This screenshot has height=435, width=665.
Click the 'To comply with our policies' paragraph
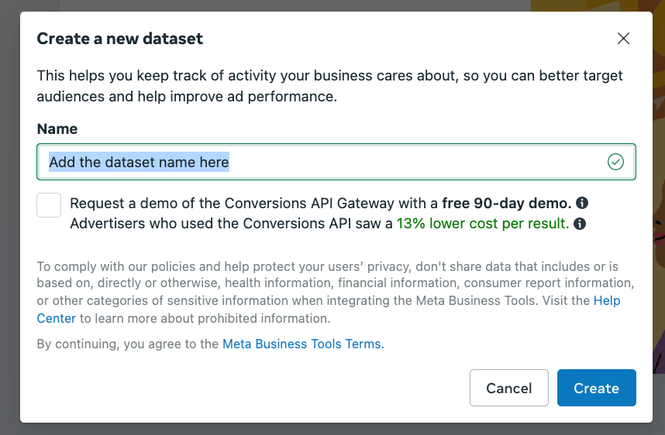tap(336, 293)
